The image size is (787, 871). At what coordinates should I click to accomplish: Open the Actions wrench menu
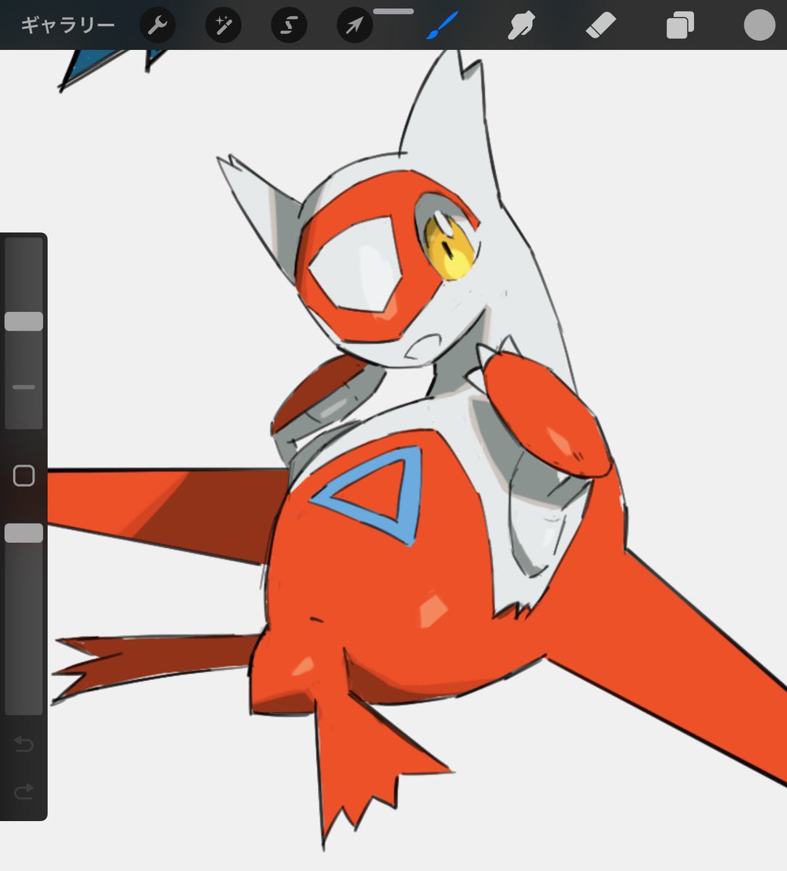pos(158,26)
